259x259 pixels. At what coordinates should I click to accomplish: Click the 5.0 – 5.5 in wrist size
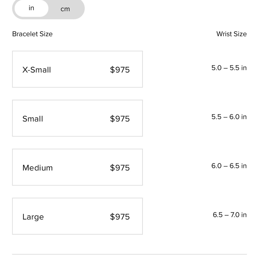229,68
